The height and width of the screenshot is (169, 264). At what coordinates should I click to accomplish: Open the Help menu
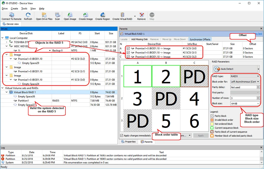(42, 9)
